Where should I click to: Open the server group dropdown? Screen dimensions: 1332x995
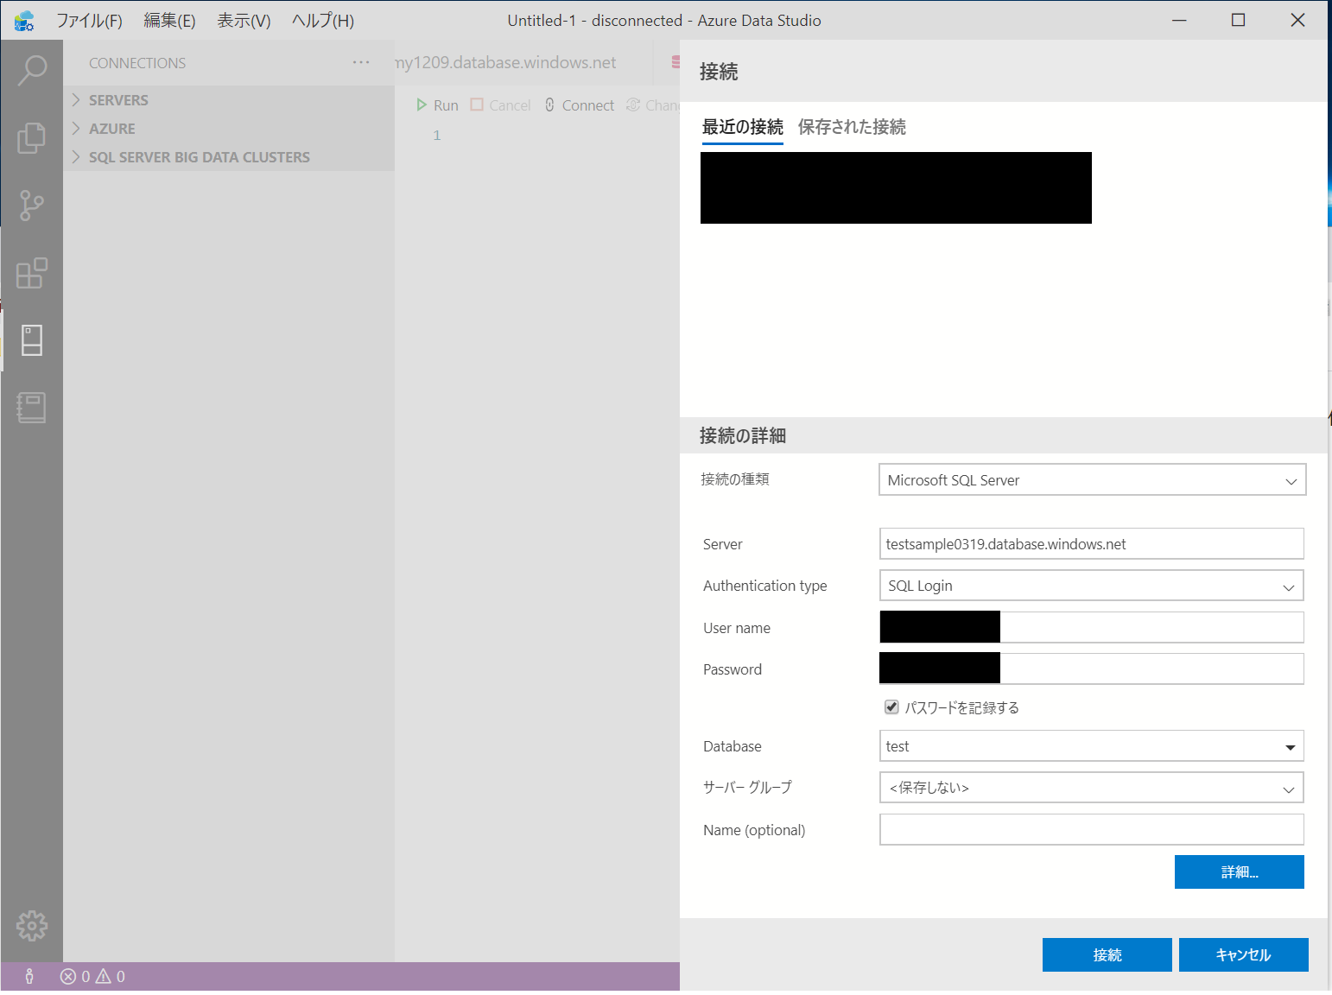(1092, 788)
